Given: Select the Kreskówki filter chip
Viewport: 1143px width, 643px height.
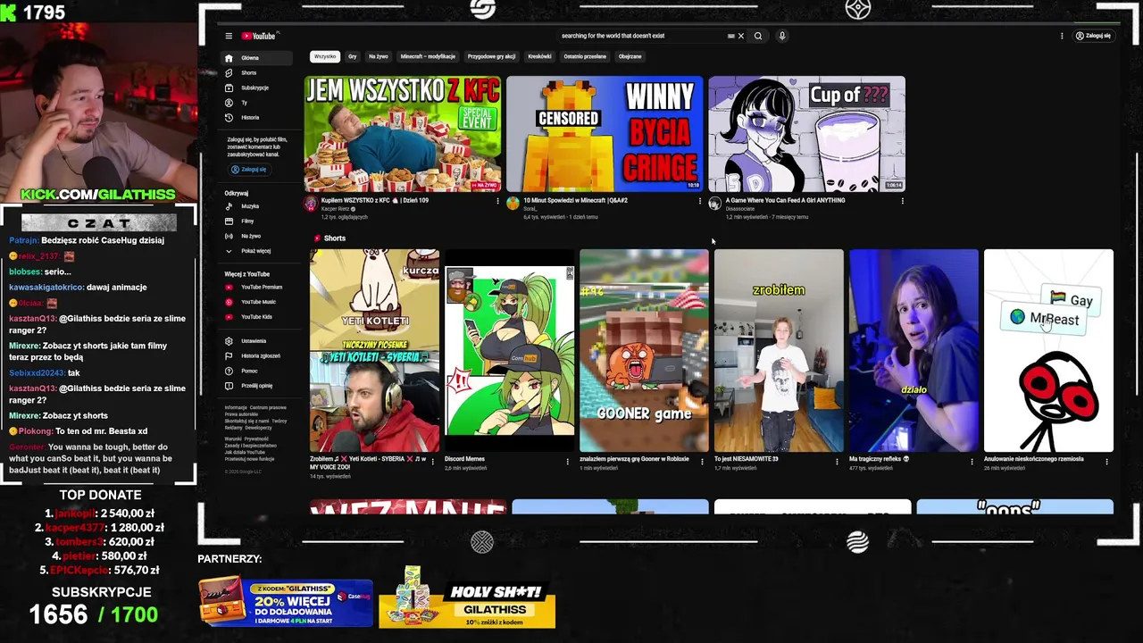Looking at the screenshot, I should (x=539, y=56).
